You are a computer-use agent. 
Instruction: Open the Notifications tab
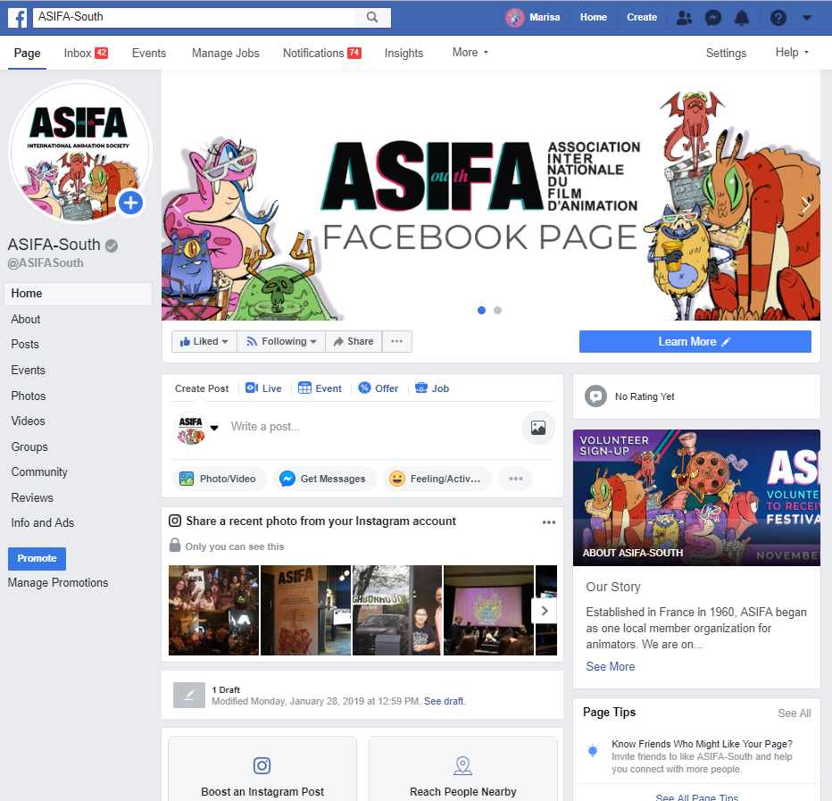tap(322, 53)
